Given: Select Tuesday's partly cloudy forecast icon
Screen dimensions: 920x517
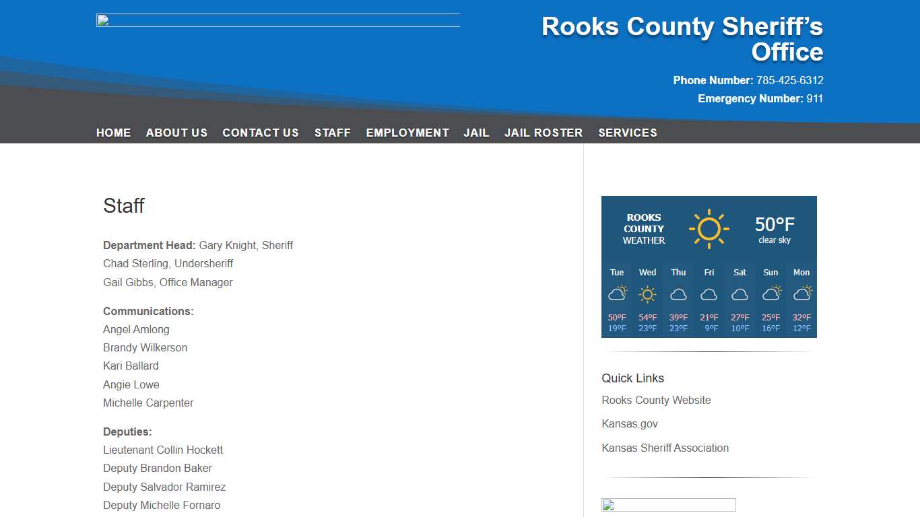Looking at the screenshot, I should 617,293.
